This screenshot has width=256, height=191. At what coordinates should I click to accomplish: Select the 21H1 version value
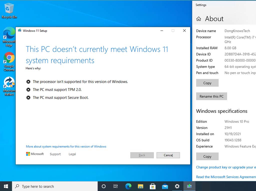click(228, 128)
